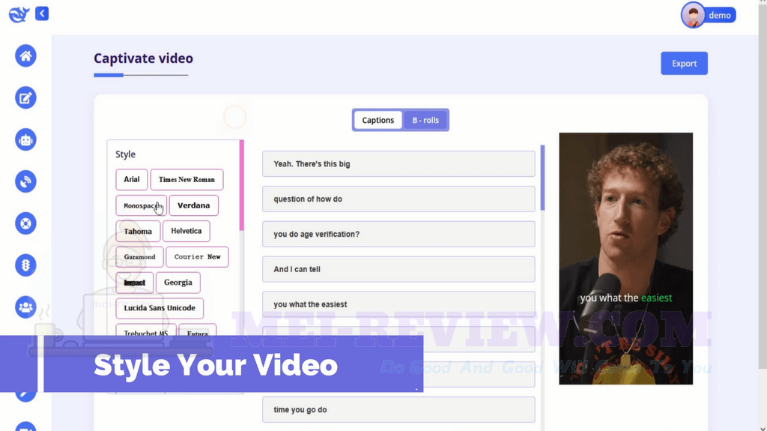Viewport: 767px width, 431px height.
Task: Click the video preview thumbnail
Action: 625,258
